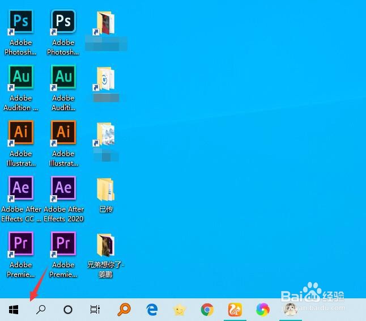Launch the orange magnifier search app in the taskbar
The width and height of the screenshot is (366, 321).
(124, 309)
